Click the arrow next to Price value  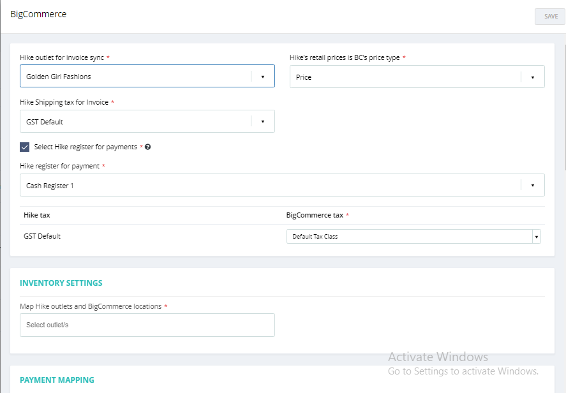point(532,77)
